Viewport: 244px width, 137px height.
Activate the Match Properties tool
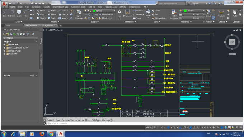174,14
